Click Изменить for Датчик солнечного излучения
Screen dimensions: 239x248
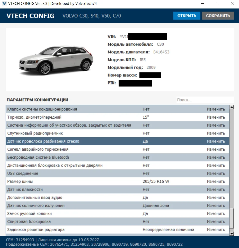pos(216,206)
